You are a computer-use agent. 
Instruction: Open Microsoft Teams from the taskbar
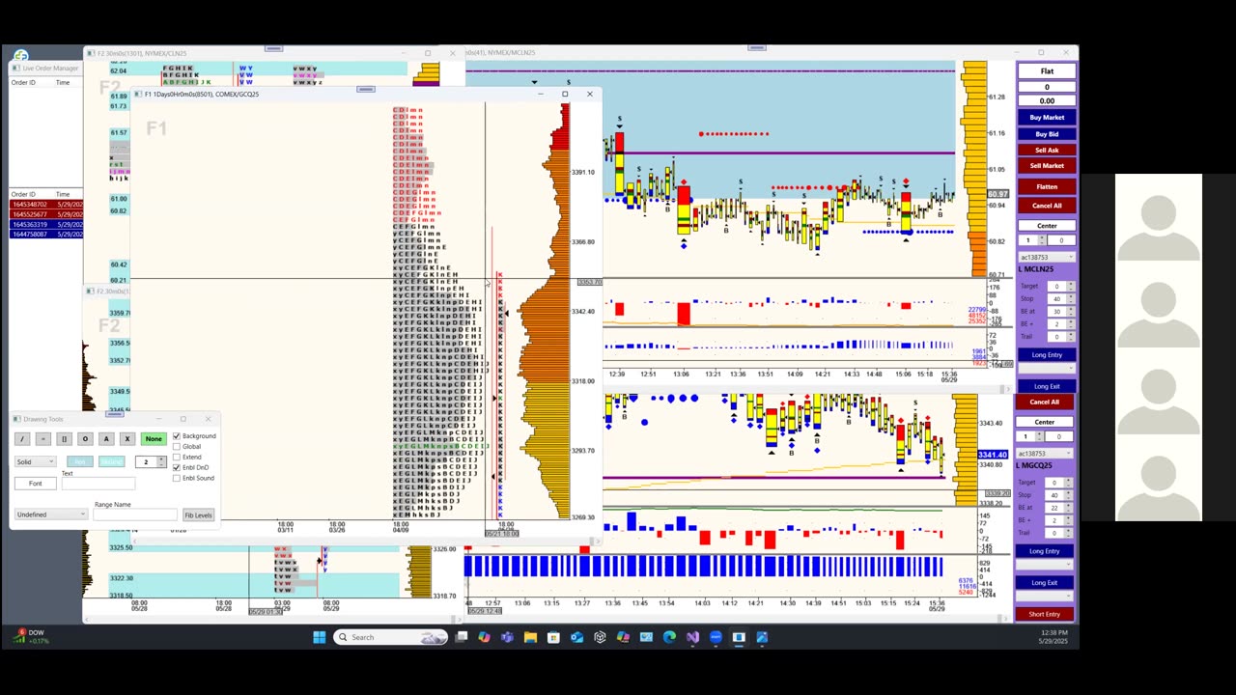(507, 637)
